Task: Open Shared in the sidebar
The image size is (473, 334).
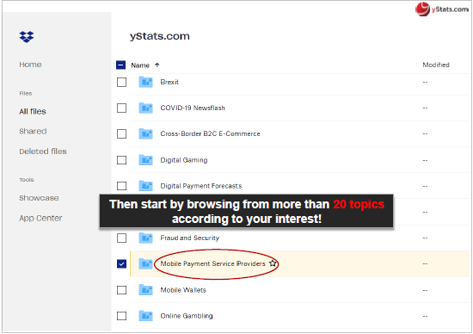Action: point(33,131)
